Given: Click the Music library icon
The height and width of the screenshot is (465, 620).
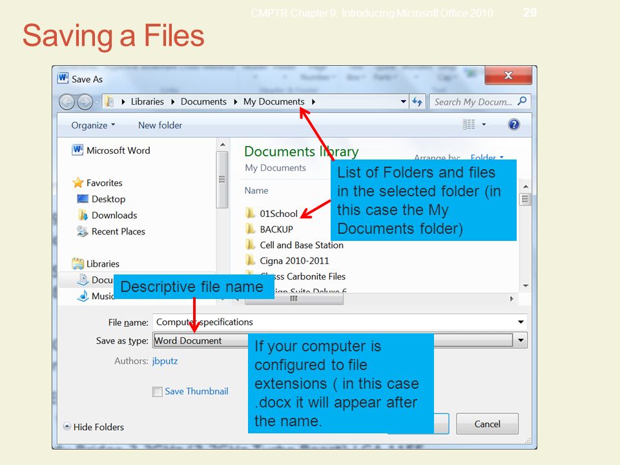Looking at the screenshot, I should (x=83, y=296).
